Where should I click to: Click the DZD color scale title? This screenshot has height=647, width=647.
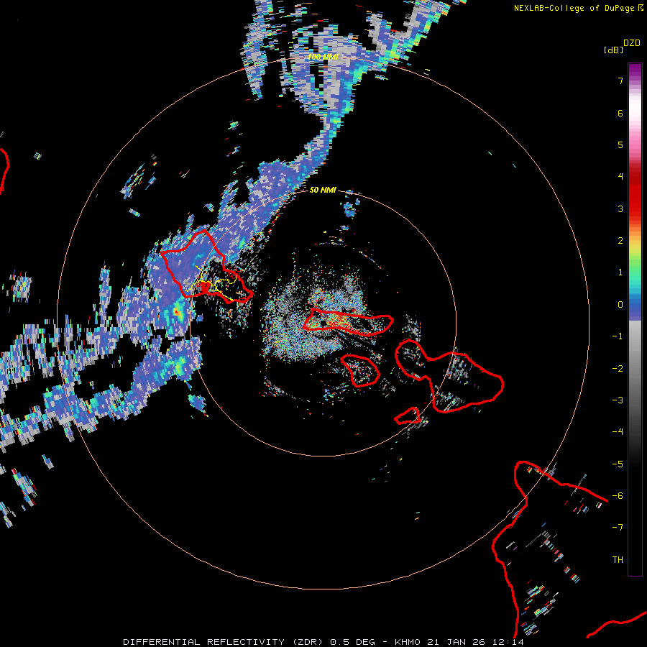[632, 43]
